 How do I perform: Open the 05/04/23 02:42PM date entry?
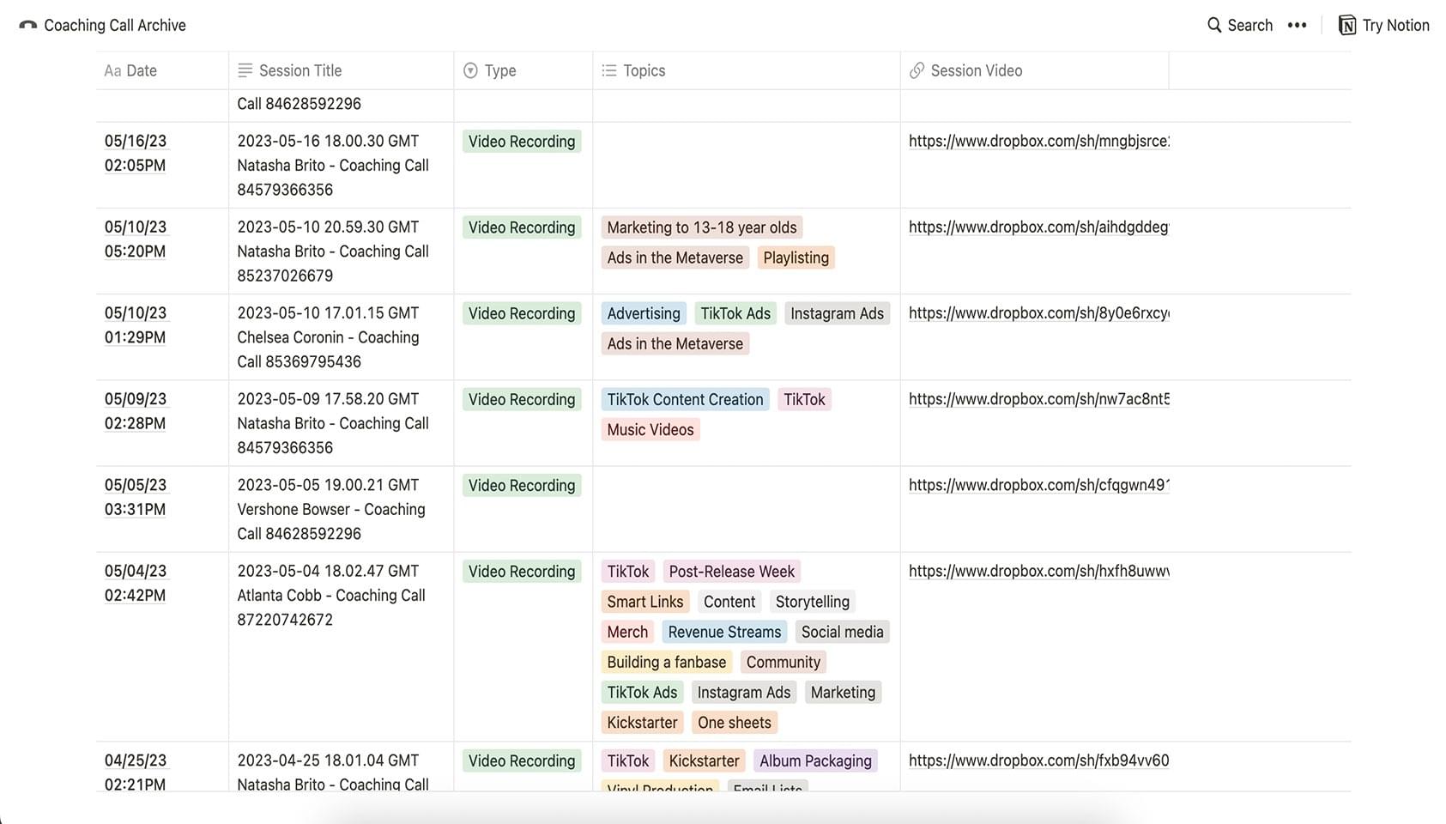136,583
